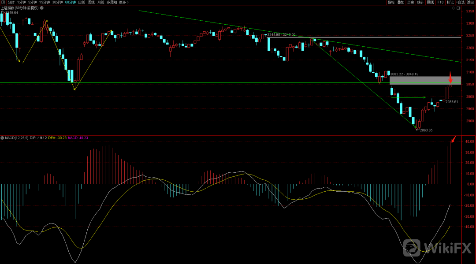Add to watchlist with +自选
476x264 pixels.
[460, 2]
